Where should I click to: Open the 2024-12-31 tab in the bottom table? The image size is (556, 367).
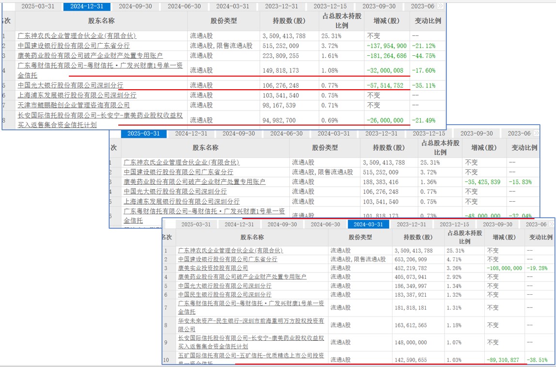pos(239,224)
